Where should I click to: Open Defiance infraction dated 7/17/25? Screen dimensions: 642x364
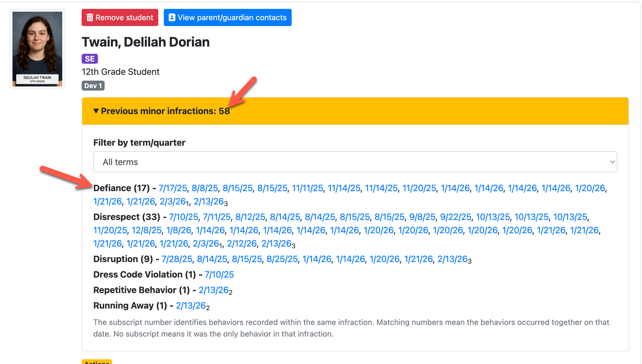click(x=173, y=188)
